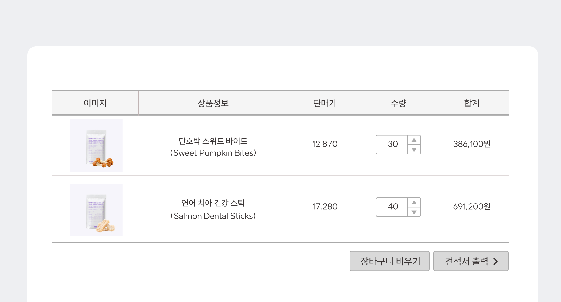
Task: Click the 이미지 column header
Action: [x=95, y=103]
